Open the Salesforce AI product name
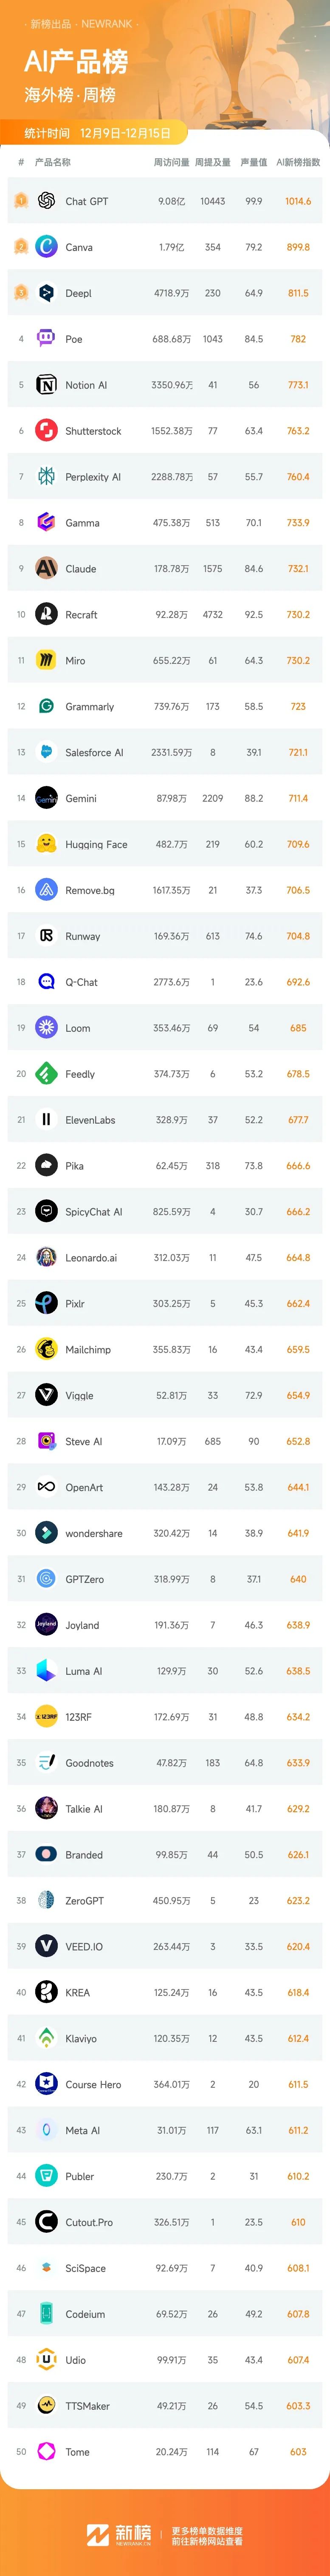The image size is (330, 2576). tap(95, 752)
